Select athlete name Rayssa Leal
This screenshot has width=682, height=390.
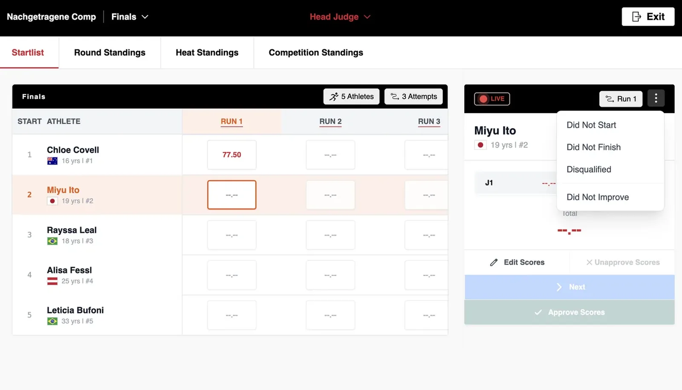pos(72,230)
